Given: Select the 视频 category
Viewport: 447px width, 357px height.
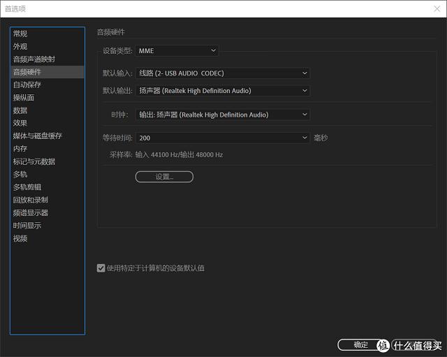Looking at the screenshot, I should tap(21, 238).
